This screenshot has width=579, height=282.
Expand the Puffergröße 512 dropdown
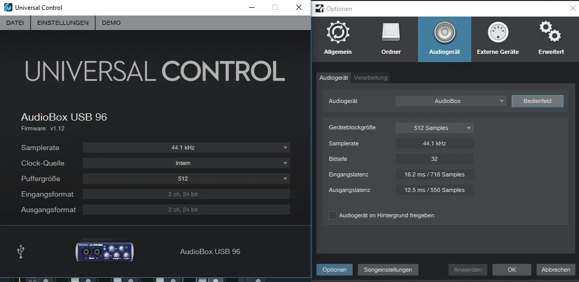[x=186, y=179]
